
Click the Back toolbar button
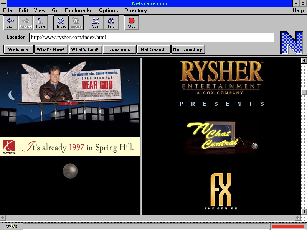coord(10,23)
